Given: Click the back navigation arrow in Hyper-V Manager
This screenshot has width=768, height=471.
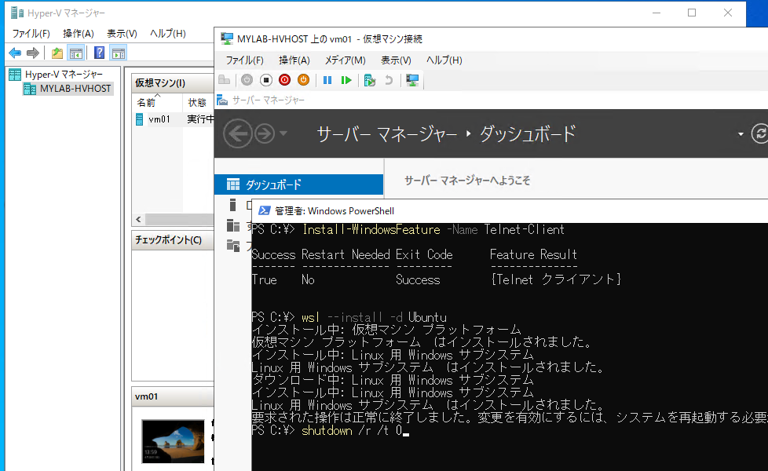Looking at the screenshot, I should pyautogui.click(x=14, y=53).
